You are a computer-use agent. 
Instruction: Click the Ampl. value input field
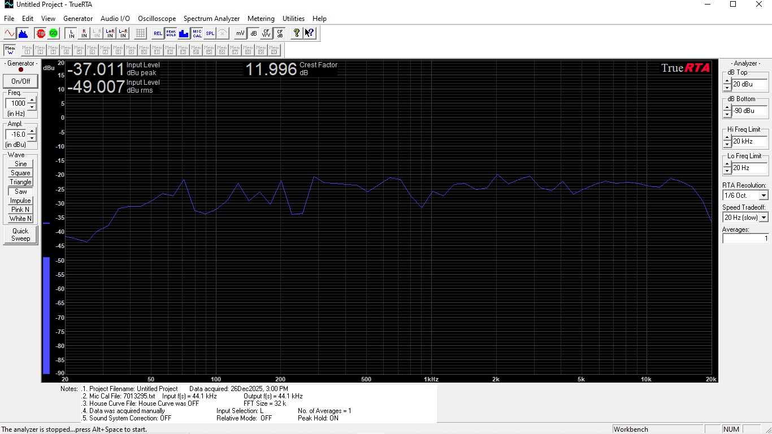[15, 135]
